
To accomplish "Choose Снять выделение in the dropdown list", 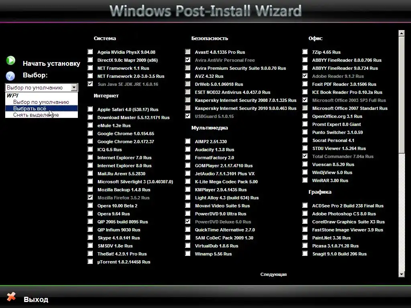I will (x=41, y=115).
